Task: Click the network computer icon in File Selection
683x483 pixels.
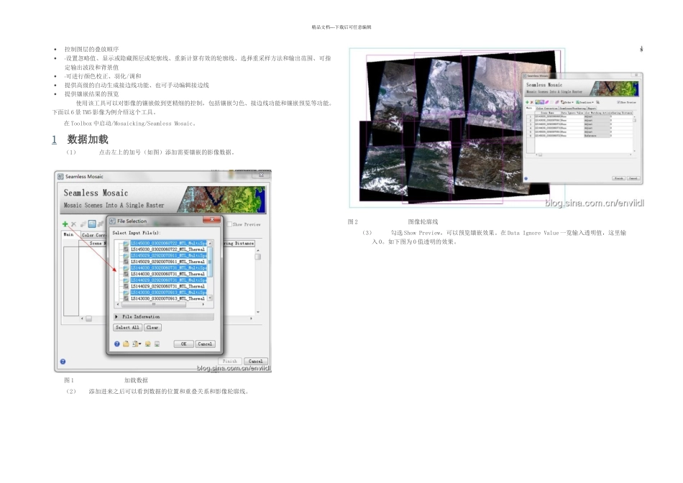Action: (x=147, y=344)
